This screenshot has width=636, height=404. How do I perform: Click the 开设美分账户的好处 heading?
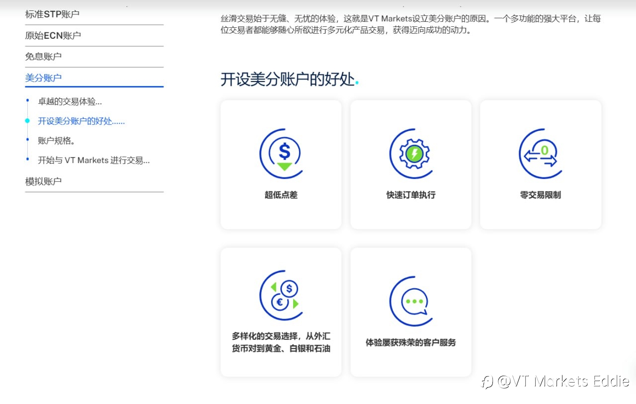click(290, 79)
